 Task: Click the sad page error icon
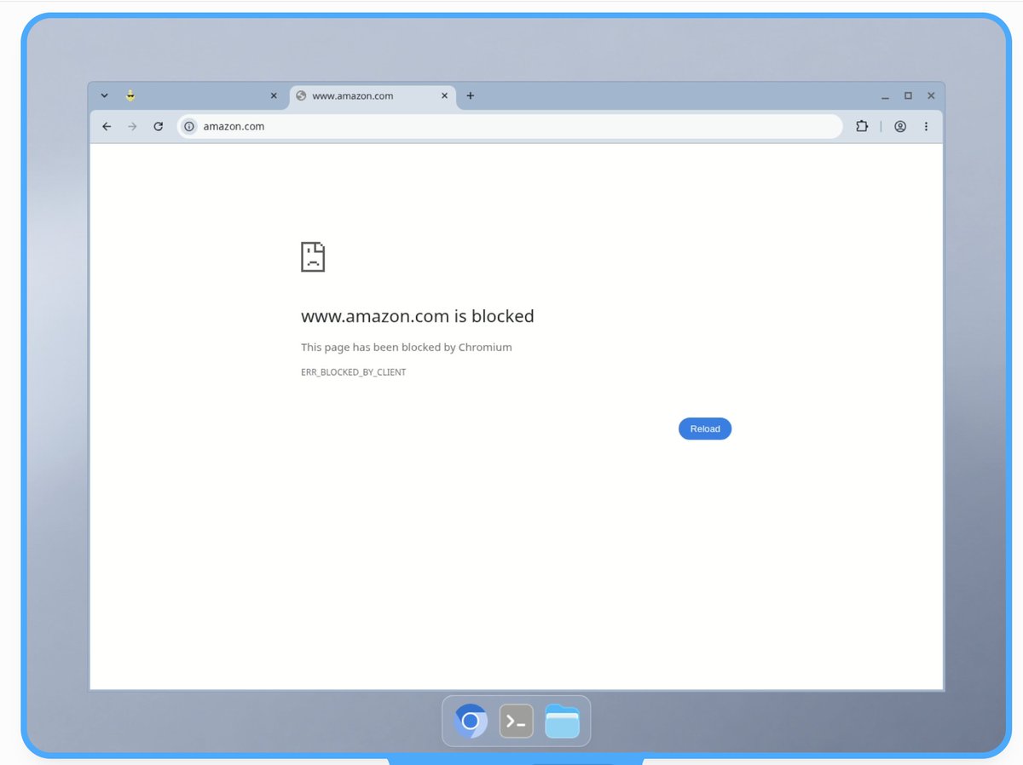(313, 256)
